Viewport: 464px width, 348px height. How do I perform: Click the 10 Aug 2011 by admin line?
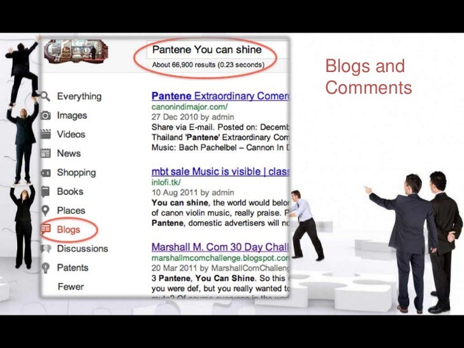tap(192, 192)
